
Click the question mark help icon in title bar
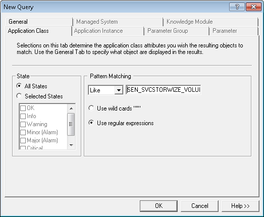click(x=237, y=7)
